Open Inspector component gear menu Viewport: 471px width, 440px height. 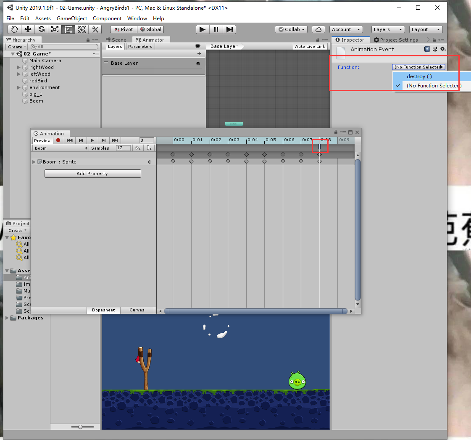(x=443, y=49)
